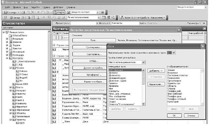Select the Андрей contacts subfolder
Viewport: 209px width, 126px height.
(23, 77)
